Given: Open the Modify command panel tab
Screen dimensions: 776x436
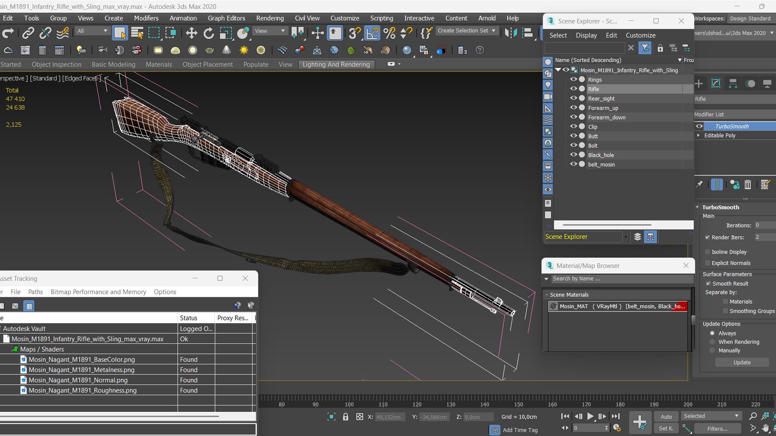Looking at the screenshot, I should pos(716,84).
